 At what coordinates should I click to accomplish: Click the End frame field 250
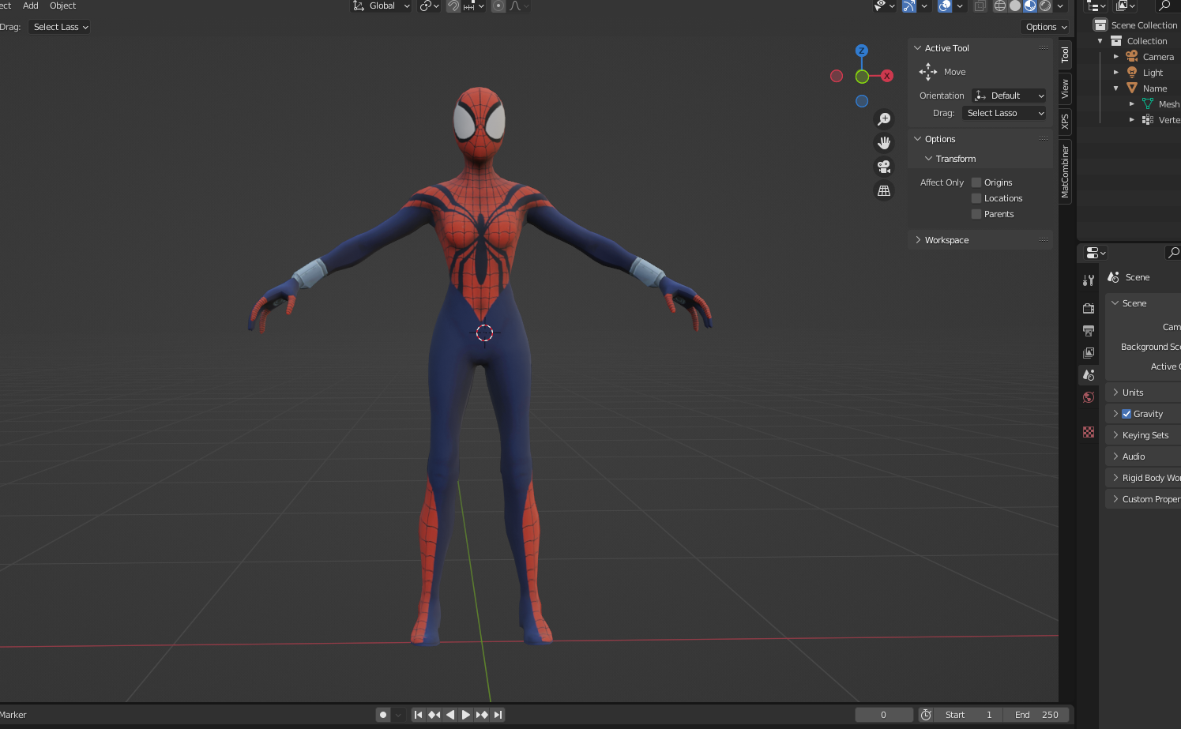tap(1036, 715)
